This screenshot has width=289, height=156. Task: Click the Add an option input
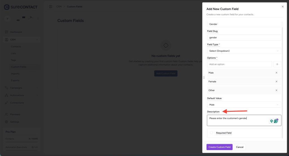click(240, 64)
